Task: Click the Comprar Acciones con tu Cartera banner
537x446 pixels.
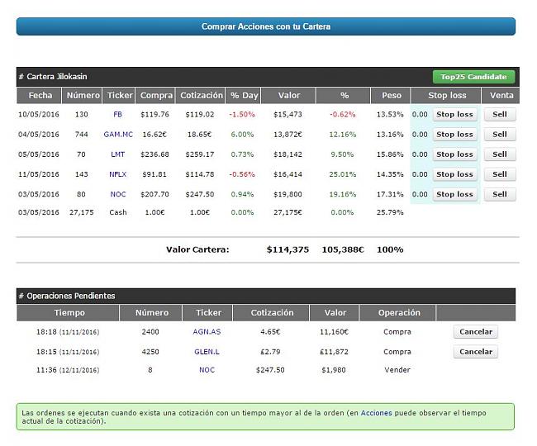Action: pyautogui.click(x=265, y=26)
